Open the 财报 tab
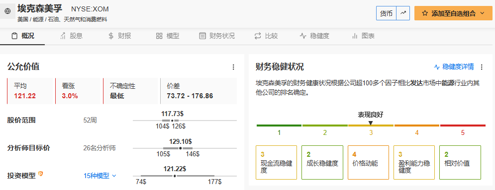The height and width of the screenshot is (190, 495). coord(120,36)
